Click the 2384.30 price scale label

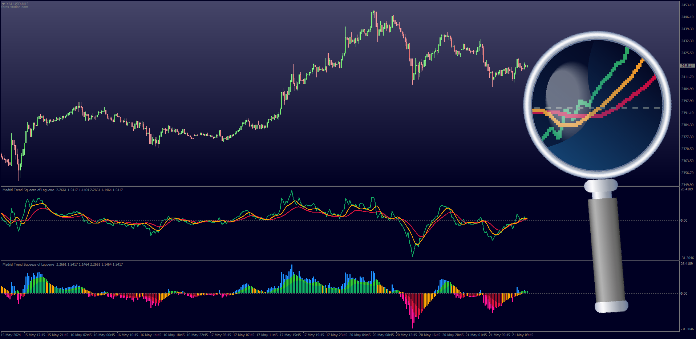point(687,125)
